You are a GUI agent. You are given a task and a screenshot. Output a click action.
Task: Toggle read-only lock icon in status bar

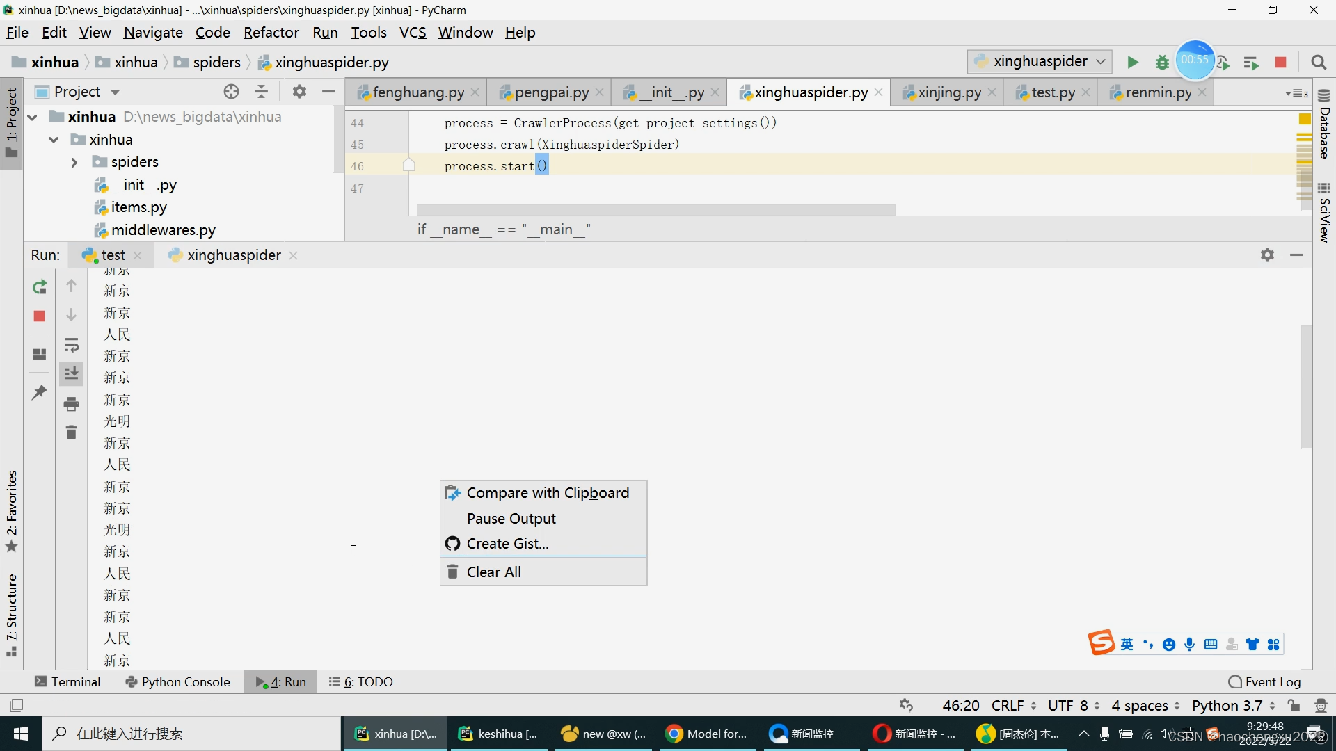[x=1294, y=705]
